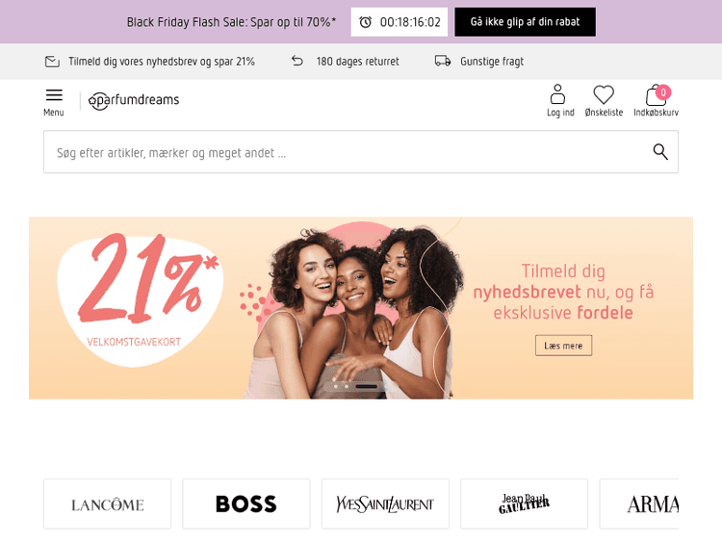Open the hamburger Menu icon
The height and width of the screenshot is (542, 722).
pos(54,95)
